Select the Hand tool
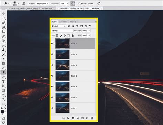163x125 pixels. 3,95
